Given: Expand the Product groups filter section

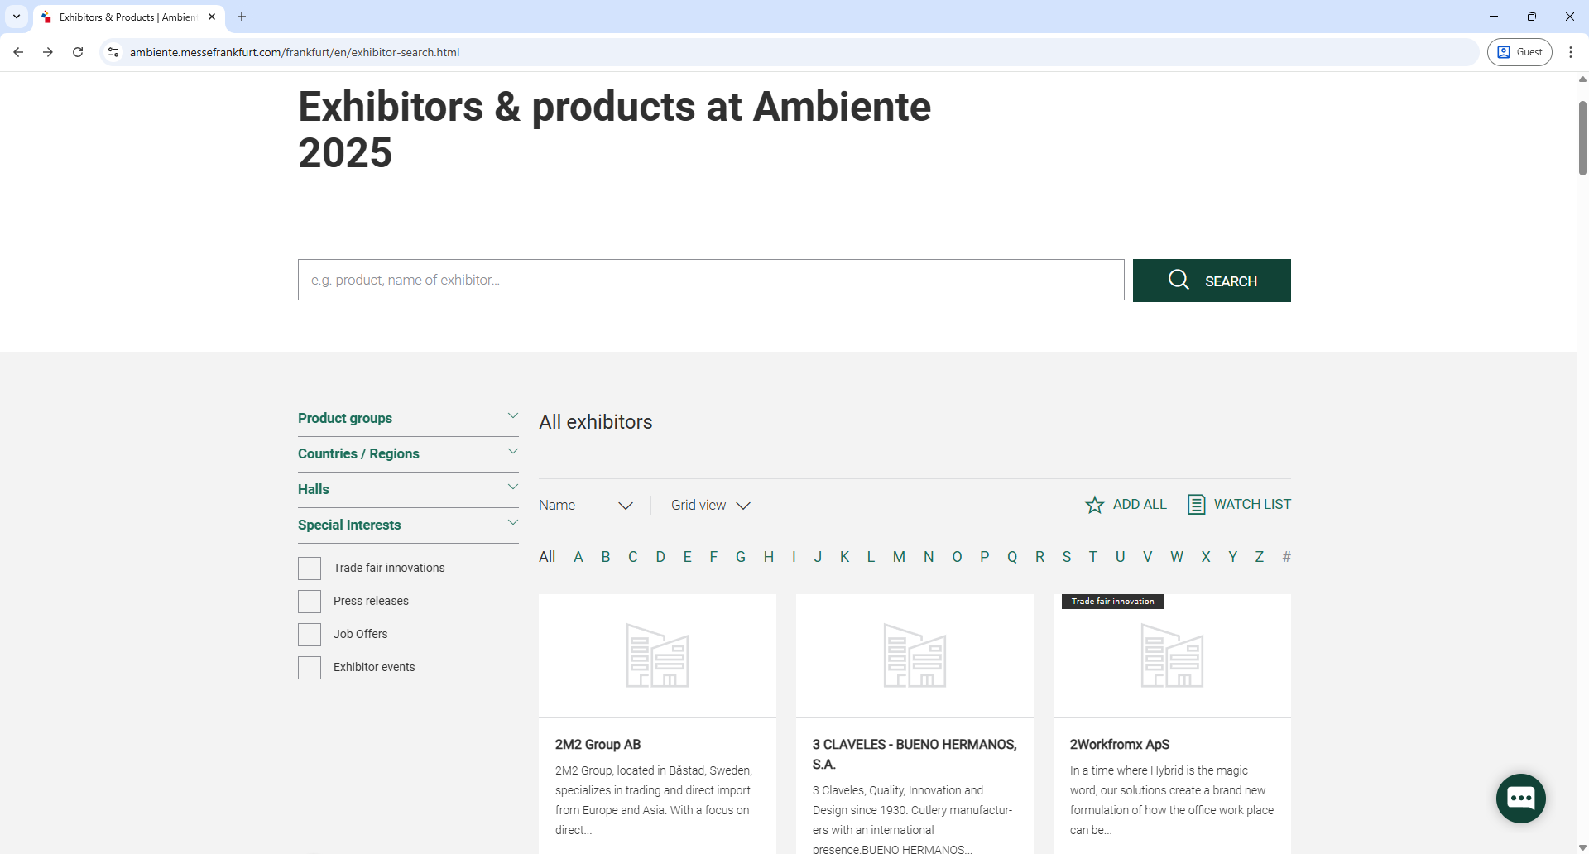Looking at the screenshot, I should (408, 418).
